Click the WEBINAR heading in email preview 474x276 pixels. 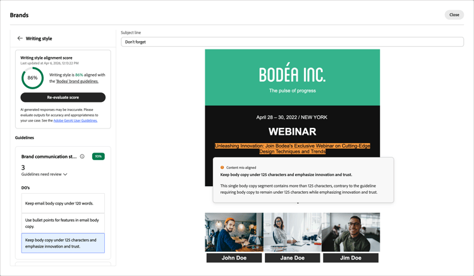[x=293, y=132]
